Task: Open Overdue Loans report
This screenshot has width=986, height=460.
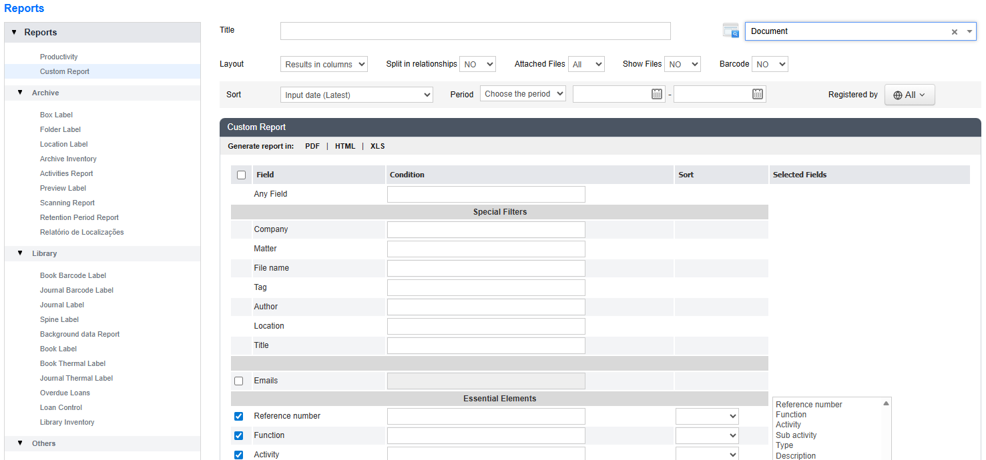Action: [65, 393]
